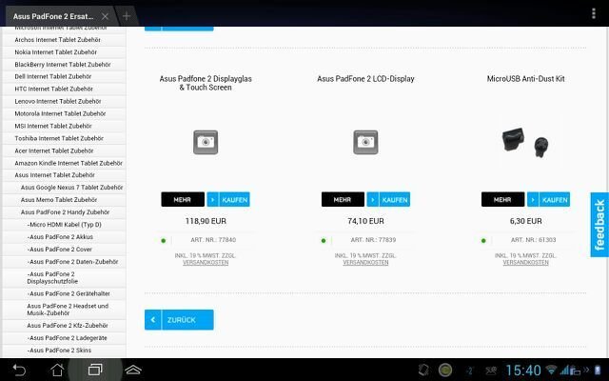Image resolution: width=609 pixels, height=381 pixels.
Task: Open VERSANDKOSTEN link under 6,30 EUR item
Action: [525, 263]
